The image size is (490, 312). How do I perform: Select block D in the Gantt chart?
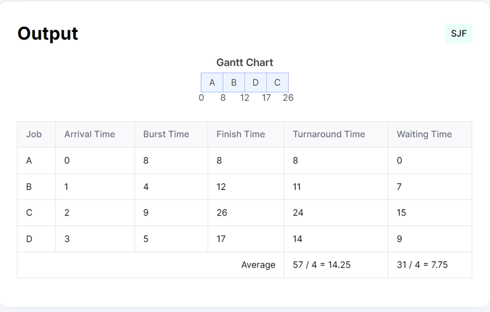click(256, 82)
